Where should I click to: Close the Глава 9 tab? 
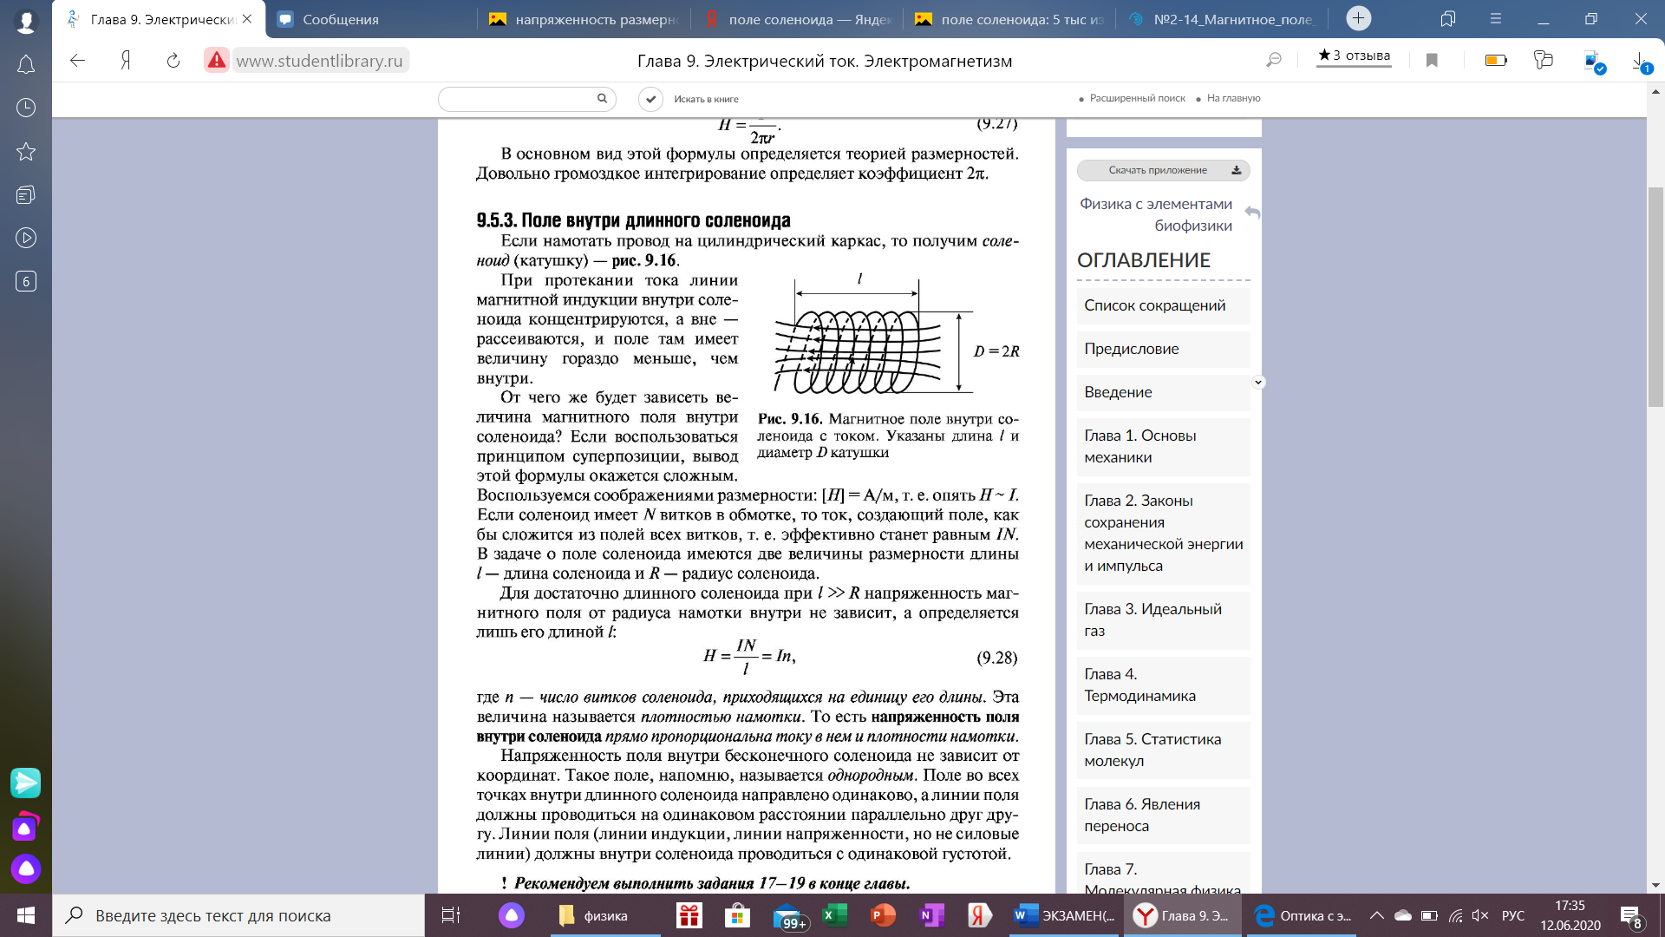(x=247, y=18)
